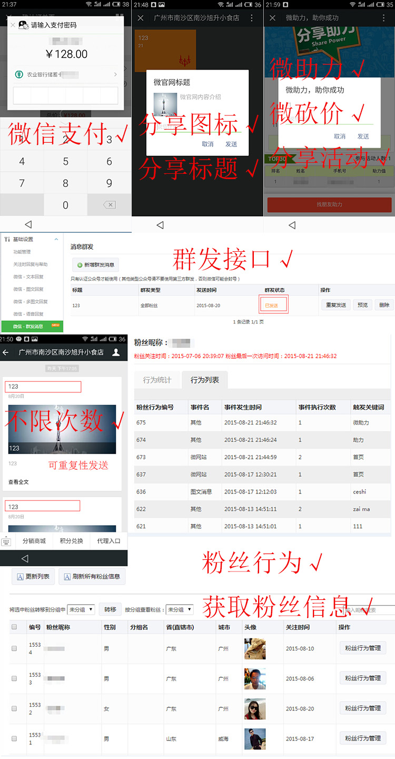Close the 21:48 share screen with X icon

tap(141, 18)
